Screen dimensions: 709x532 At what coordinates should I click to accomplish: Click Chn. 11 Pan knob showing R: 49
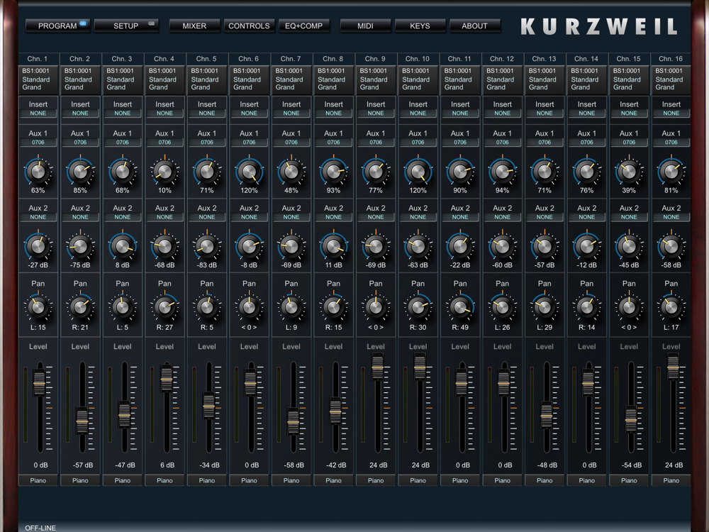point(460,308)
